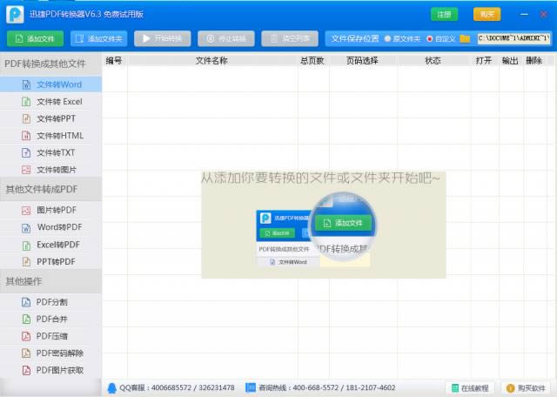
Task: Click the 总页数 column header
Action: tap(312, 61)
